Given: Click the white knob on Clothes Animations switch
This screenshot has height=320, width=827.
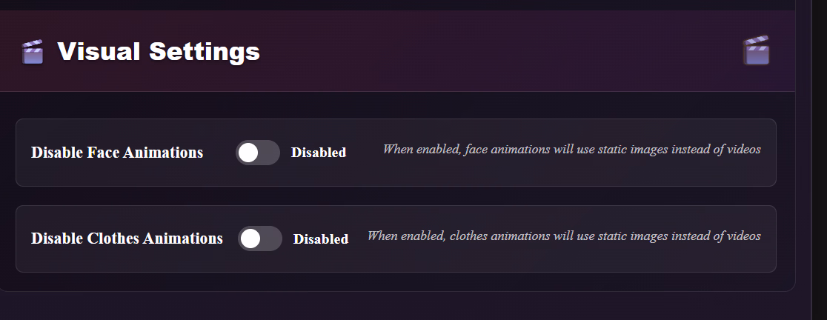Looking at the screenshot, I should (x=250, y=239).
